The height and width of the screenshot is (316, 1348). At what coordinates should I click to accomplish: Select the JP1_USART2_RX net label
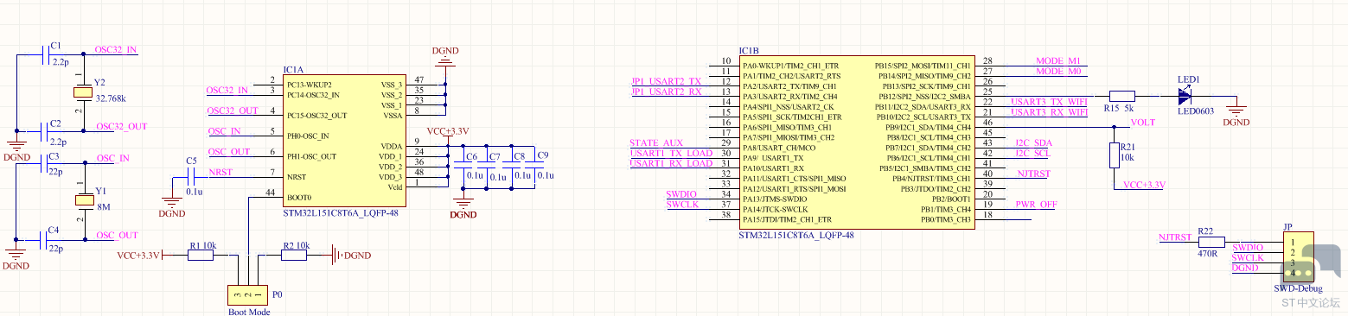666,92
